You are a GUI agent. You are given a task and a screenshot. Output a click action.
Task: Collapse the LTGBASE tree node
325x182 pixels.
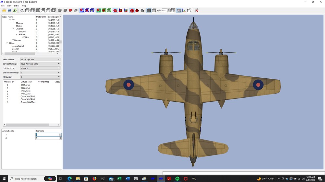13,29
